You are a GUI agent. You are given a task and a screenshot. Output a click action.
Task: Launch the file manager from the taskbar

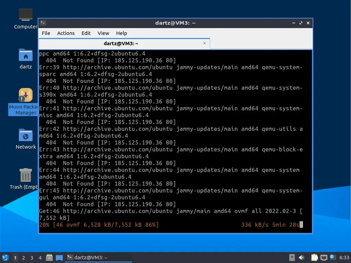point(49,258)
